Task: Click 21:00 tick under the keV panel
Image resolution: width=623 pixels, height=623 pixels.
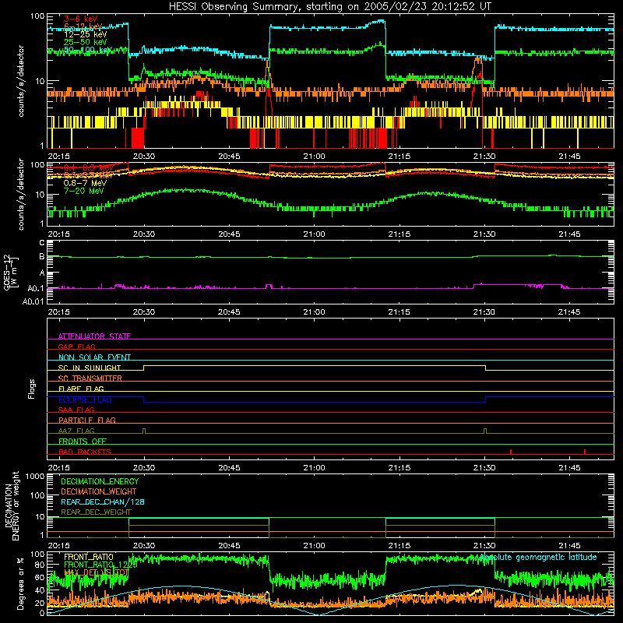Action: (x=314, y=157)
